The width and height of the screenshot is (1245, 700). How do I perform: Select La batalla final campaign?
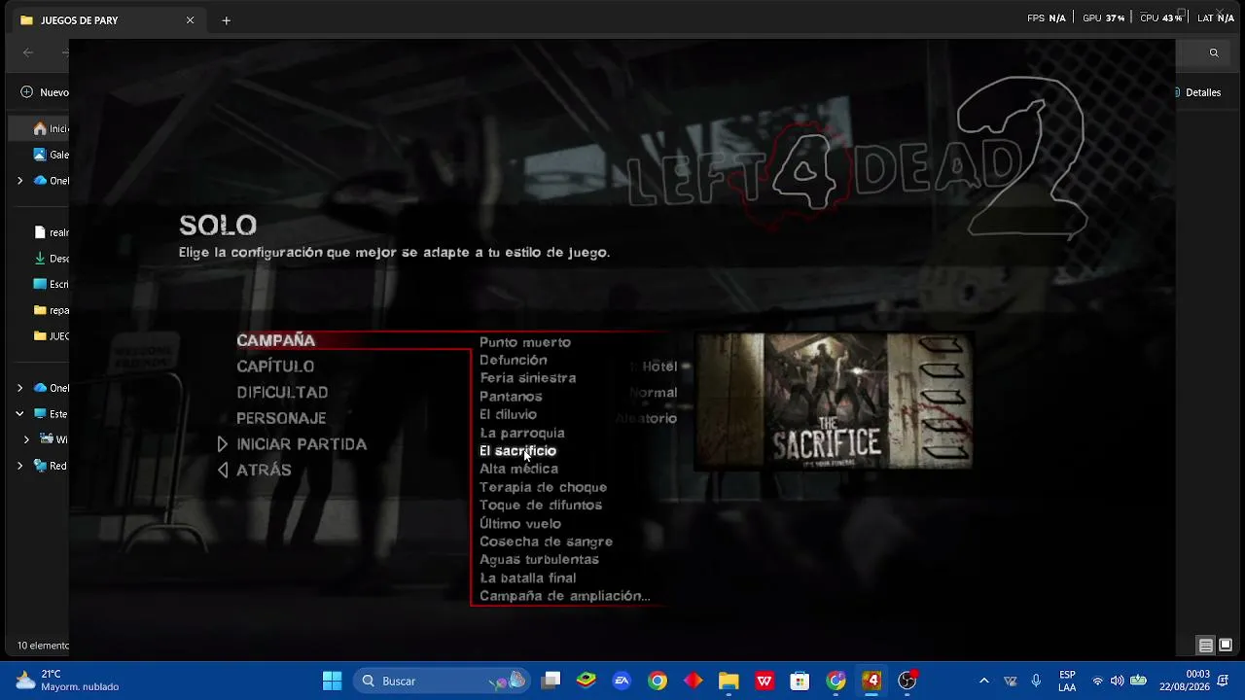(x=527, y=577)
